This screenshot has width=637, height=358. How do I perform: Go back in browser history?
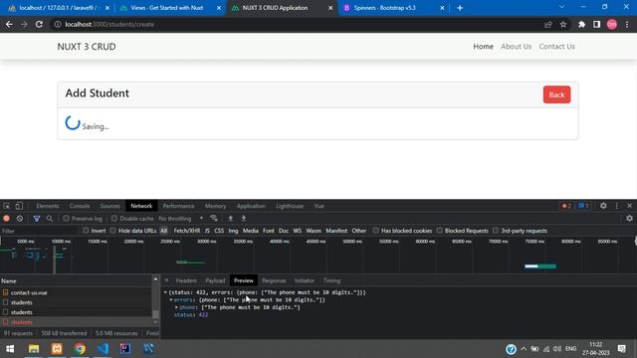[9, 24]
